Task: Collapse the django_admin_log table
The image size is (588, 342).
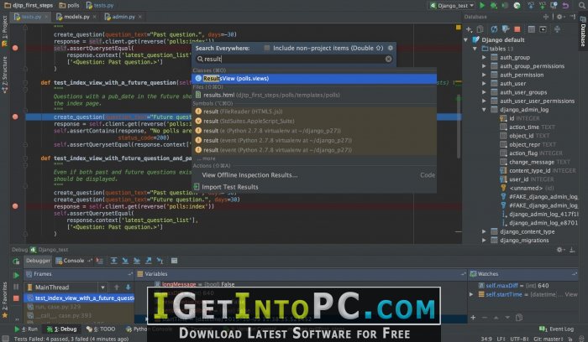Action: (x=484, y=110)
